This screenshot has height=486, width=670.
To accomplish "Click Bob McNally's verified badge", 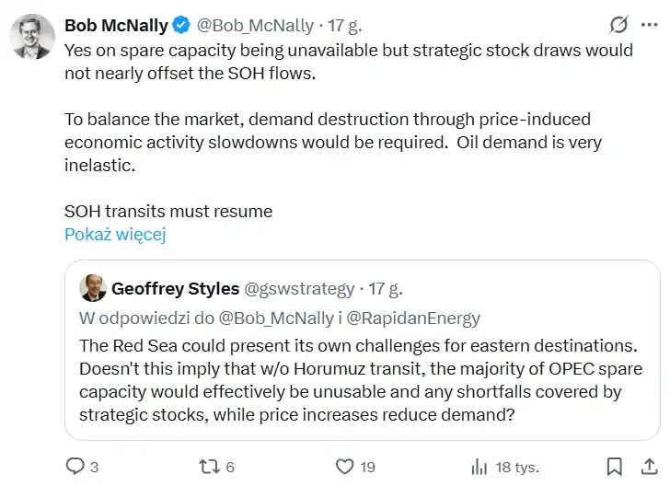I will 182,26.
